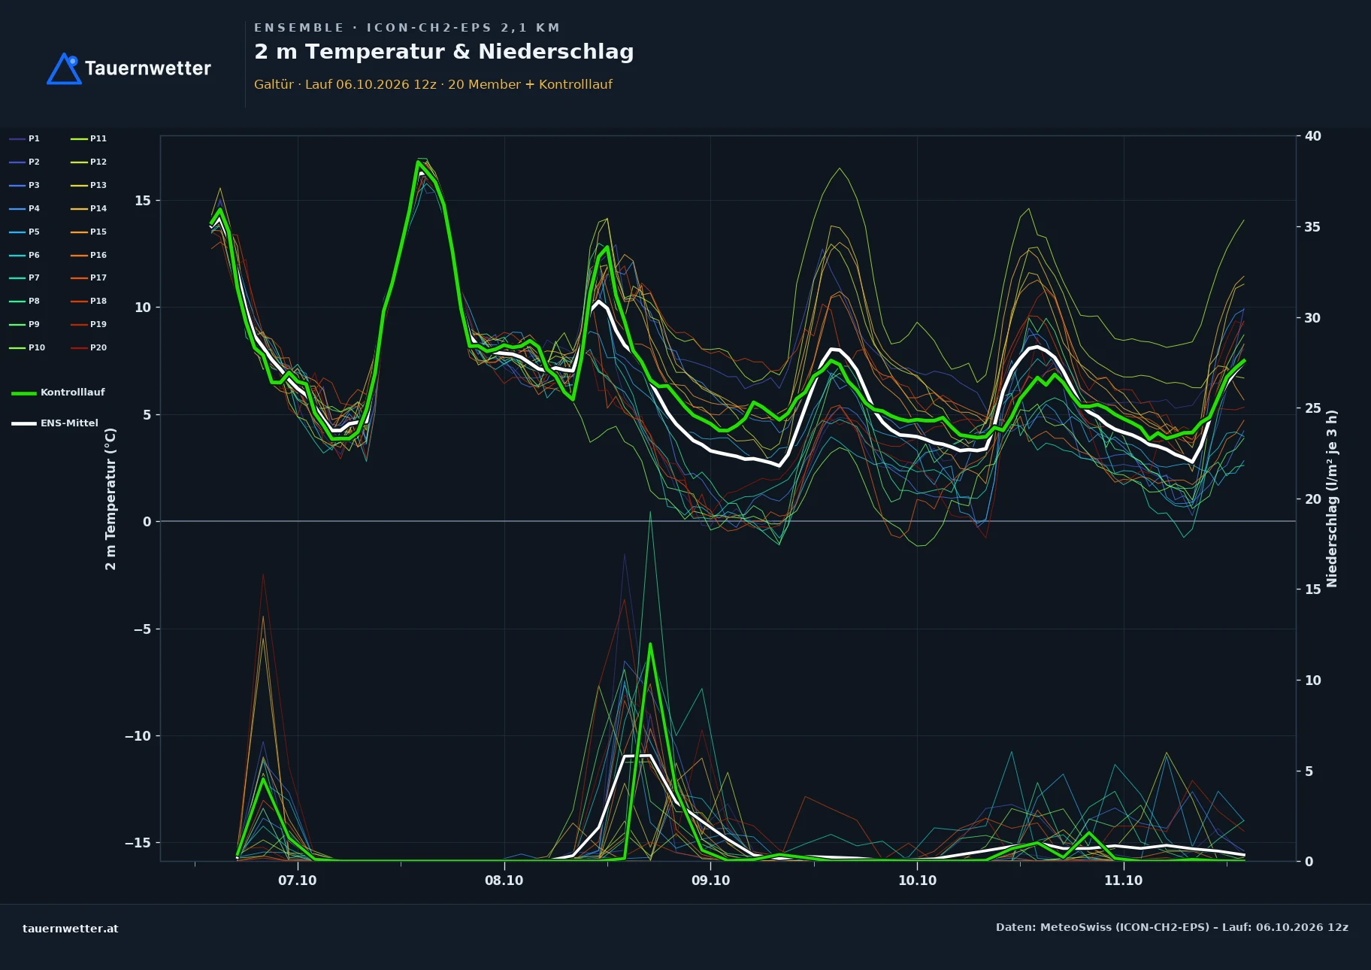Select the 07.10 date label
The height and width of the screenshot is (970, 1371).
298,881
